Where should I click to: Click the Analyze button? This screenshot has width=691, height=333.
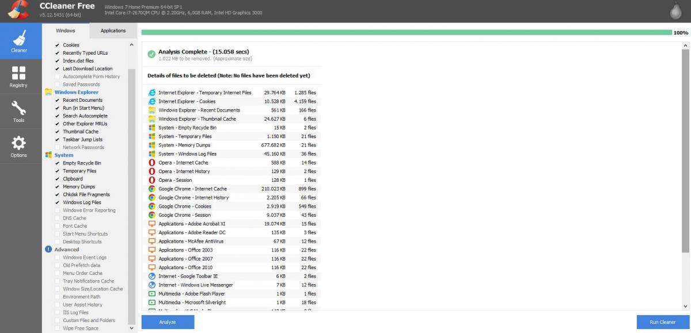click(x=168, y=322)
